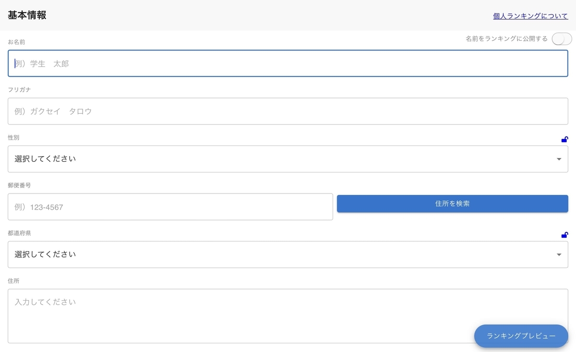Enable 名前をランキングに公開する switch

[561, 39]
